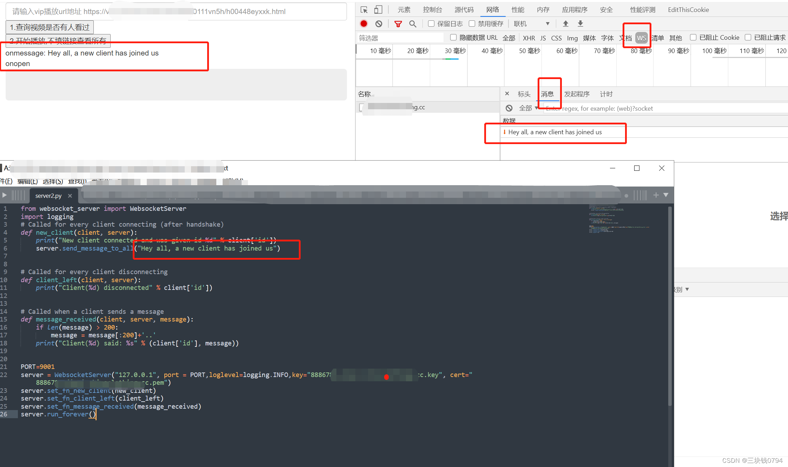This screenshot has height=467, width=788.
Task: Stop recording network log
Action: (x=364, y=24)
